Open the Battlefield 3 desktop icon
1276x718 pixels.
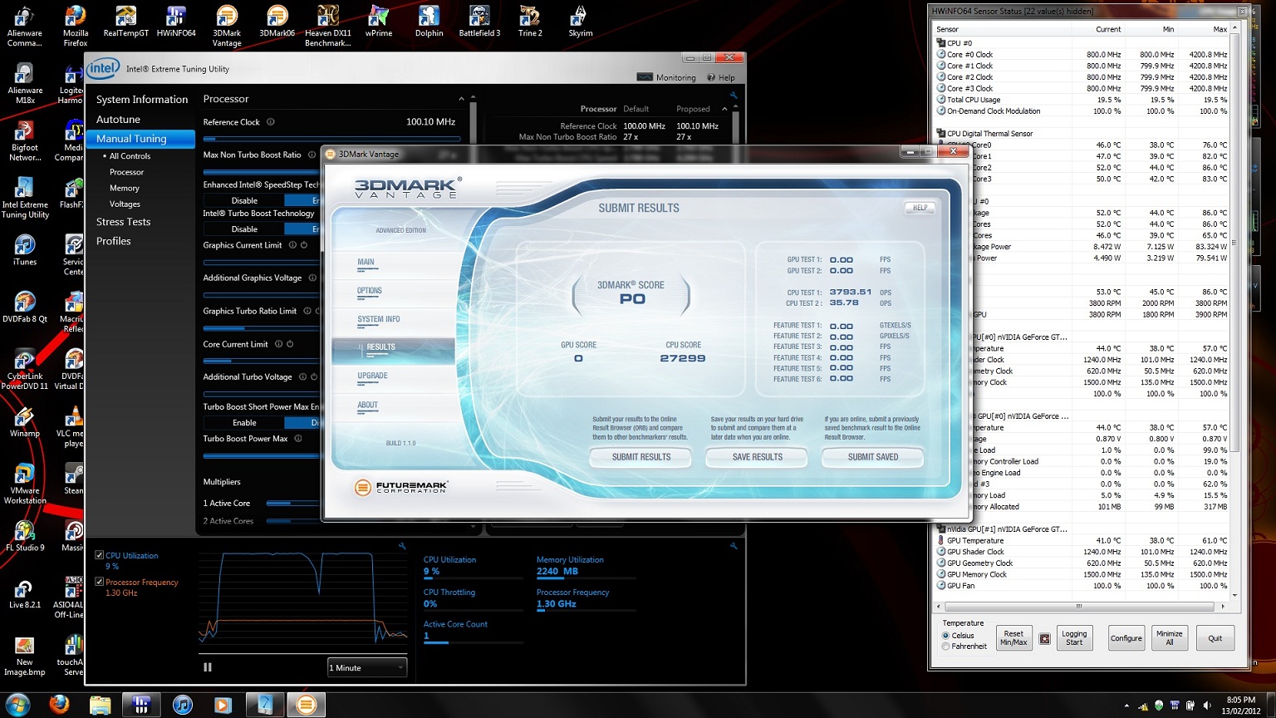(x=479, y=22)
